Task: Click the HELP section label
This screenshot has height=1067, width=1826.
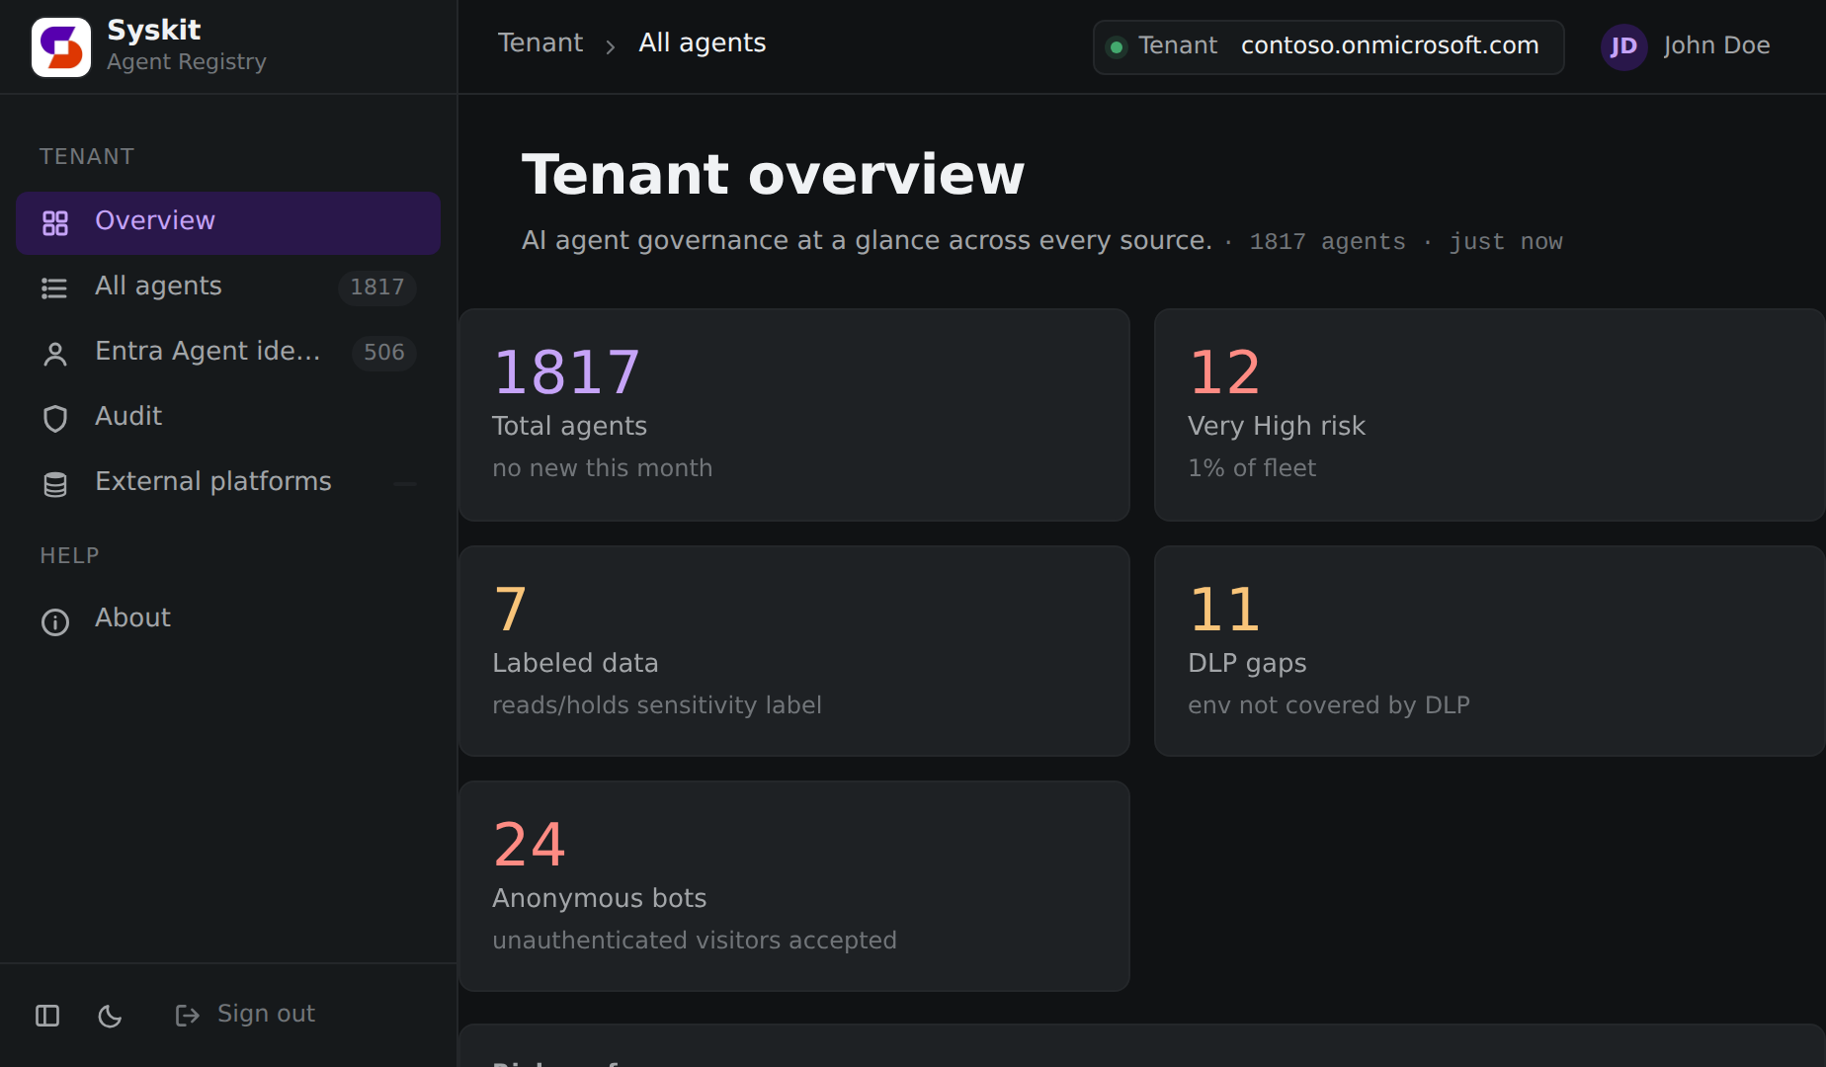Action: click(x=69, y=556)
